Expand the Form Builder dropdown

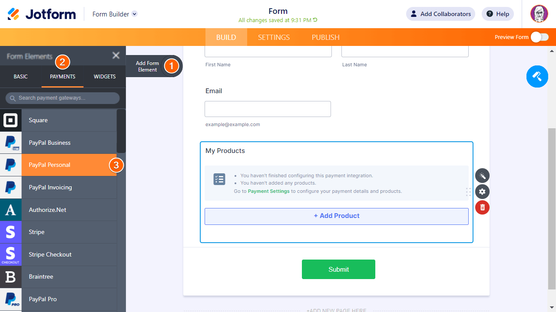tap(135, 14)
